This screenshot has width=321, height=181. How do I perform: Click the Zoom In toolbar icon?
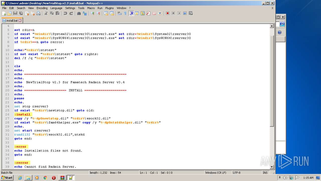pyautogui.click(x=93, y=13)
